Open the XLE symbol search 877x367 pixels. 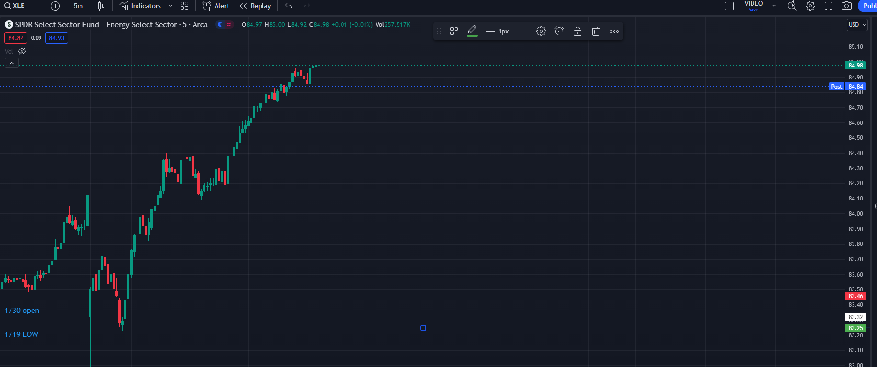pos(15,6)
